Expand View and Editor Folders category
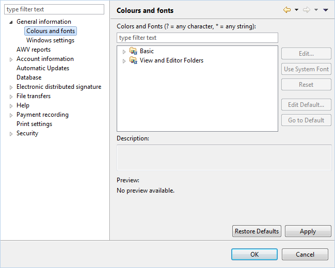Screen dimensions: 335x268 124,61
